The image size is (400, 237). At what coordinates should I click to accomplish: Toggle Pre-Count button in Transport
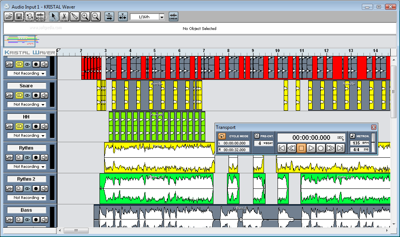pos(257,136)
